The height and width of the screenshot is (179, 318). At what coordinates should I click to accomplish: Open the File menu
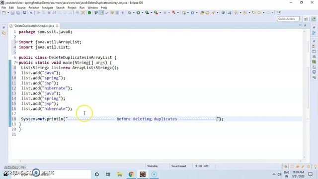(x=3, y=7)
